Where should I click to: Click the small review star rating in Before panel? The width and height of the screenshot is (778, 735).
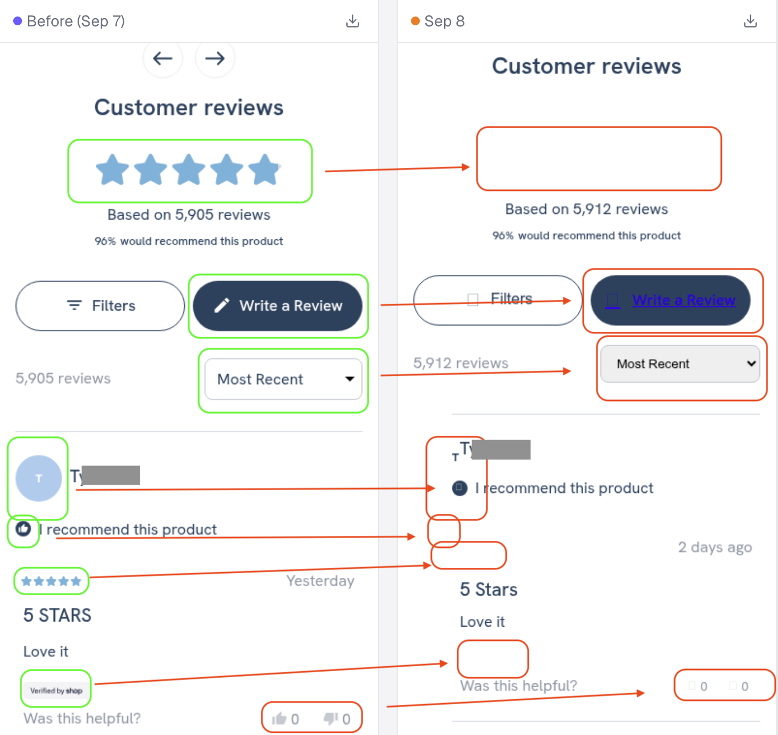51,581
